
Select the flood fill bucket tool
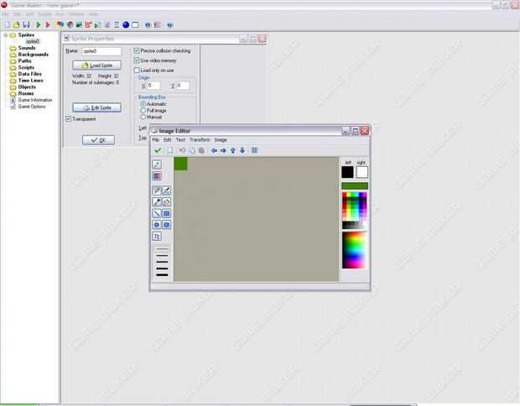(x=166, y=202)
